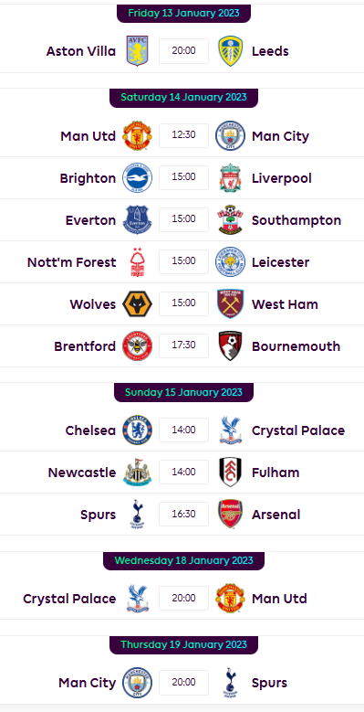Select the Saturday 14 January 2023 header
The image size is (364, 712).
183,98
